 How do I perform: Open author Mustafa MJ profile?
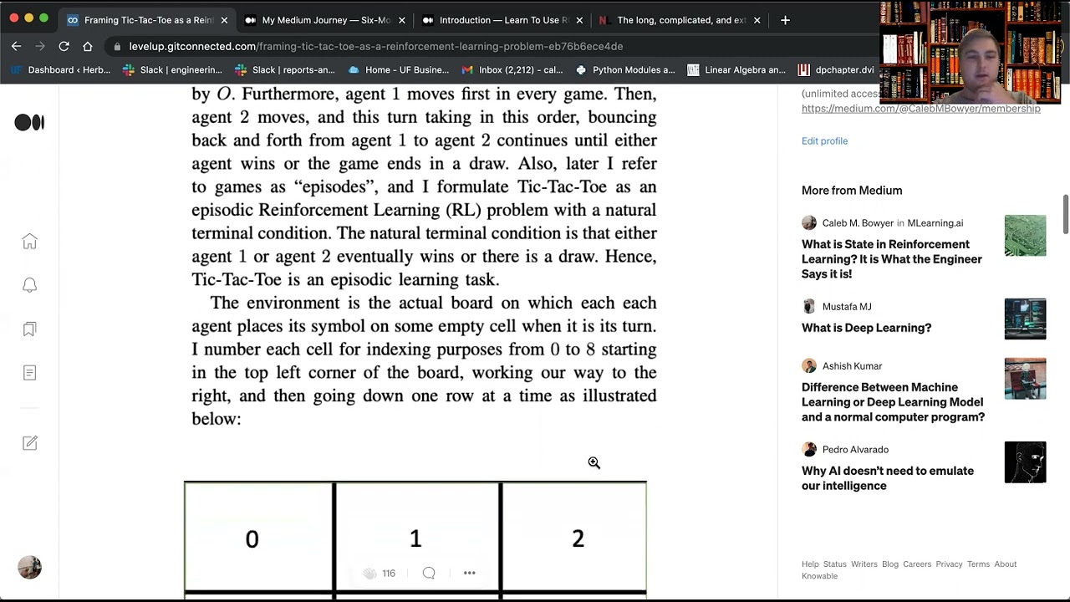[x=847, y=307]
